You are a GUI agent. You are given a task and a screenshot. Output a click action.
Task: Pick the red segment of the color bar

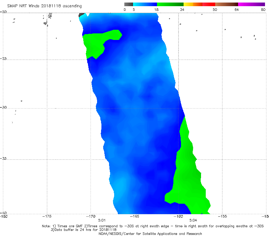(x=209, y=4)
